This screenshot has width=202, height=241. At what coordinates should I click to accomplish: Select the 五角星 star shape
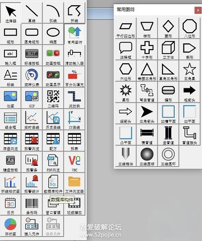(x=190, y=71)
